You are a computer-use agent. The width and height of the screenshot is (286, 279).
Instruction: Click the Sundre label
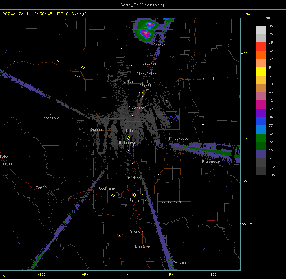(97, 130)
